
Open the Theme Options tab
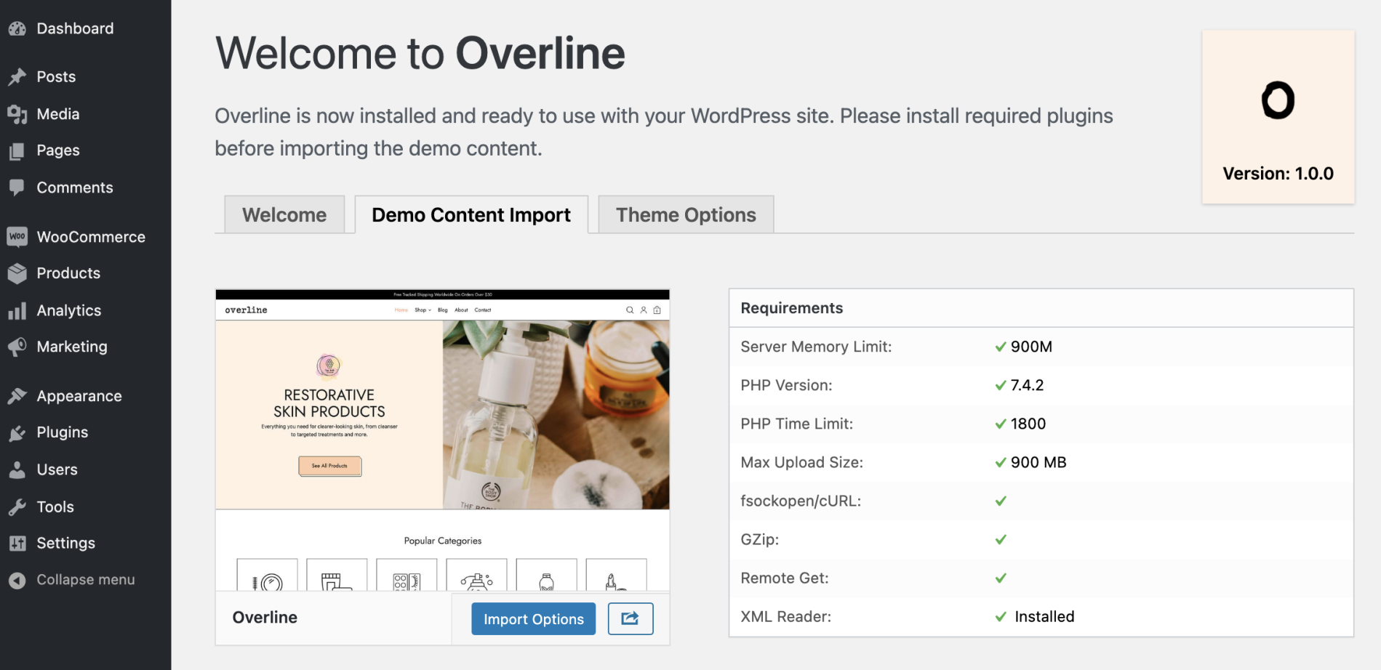[x=684, y=214]
